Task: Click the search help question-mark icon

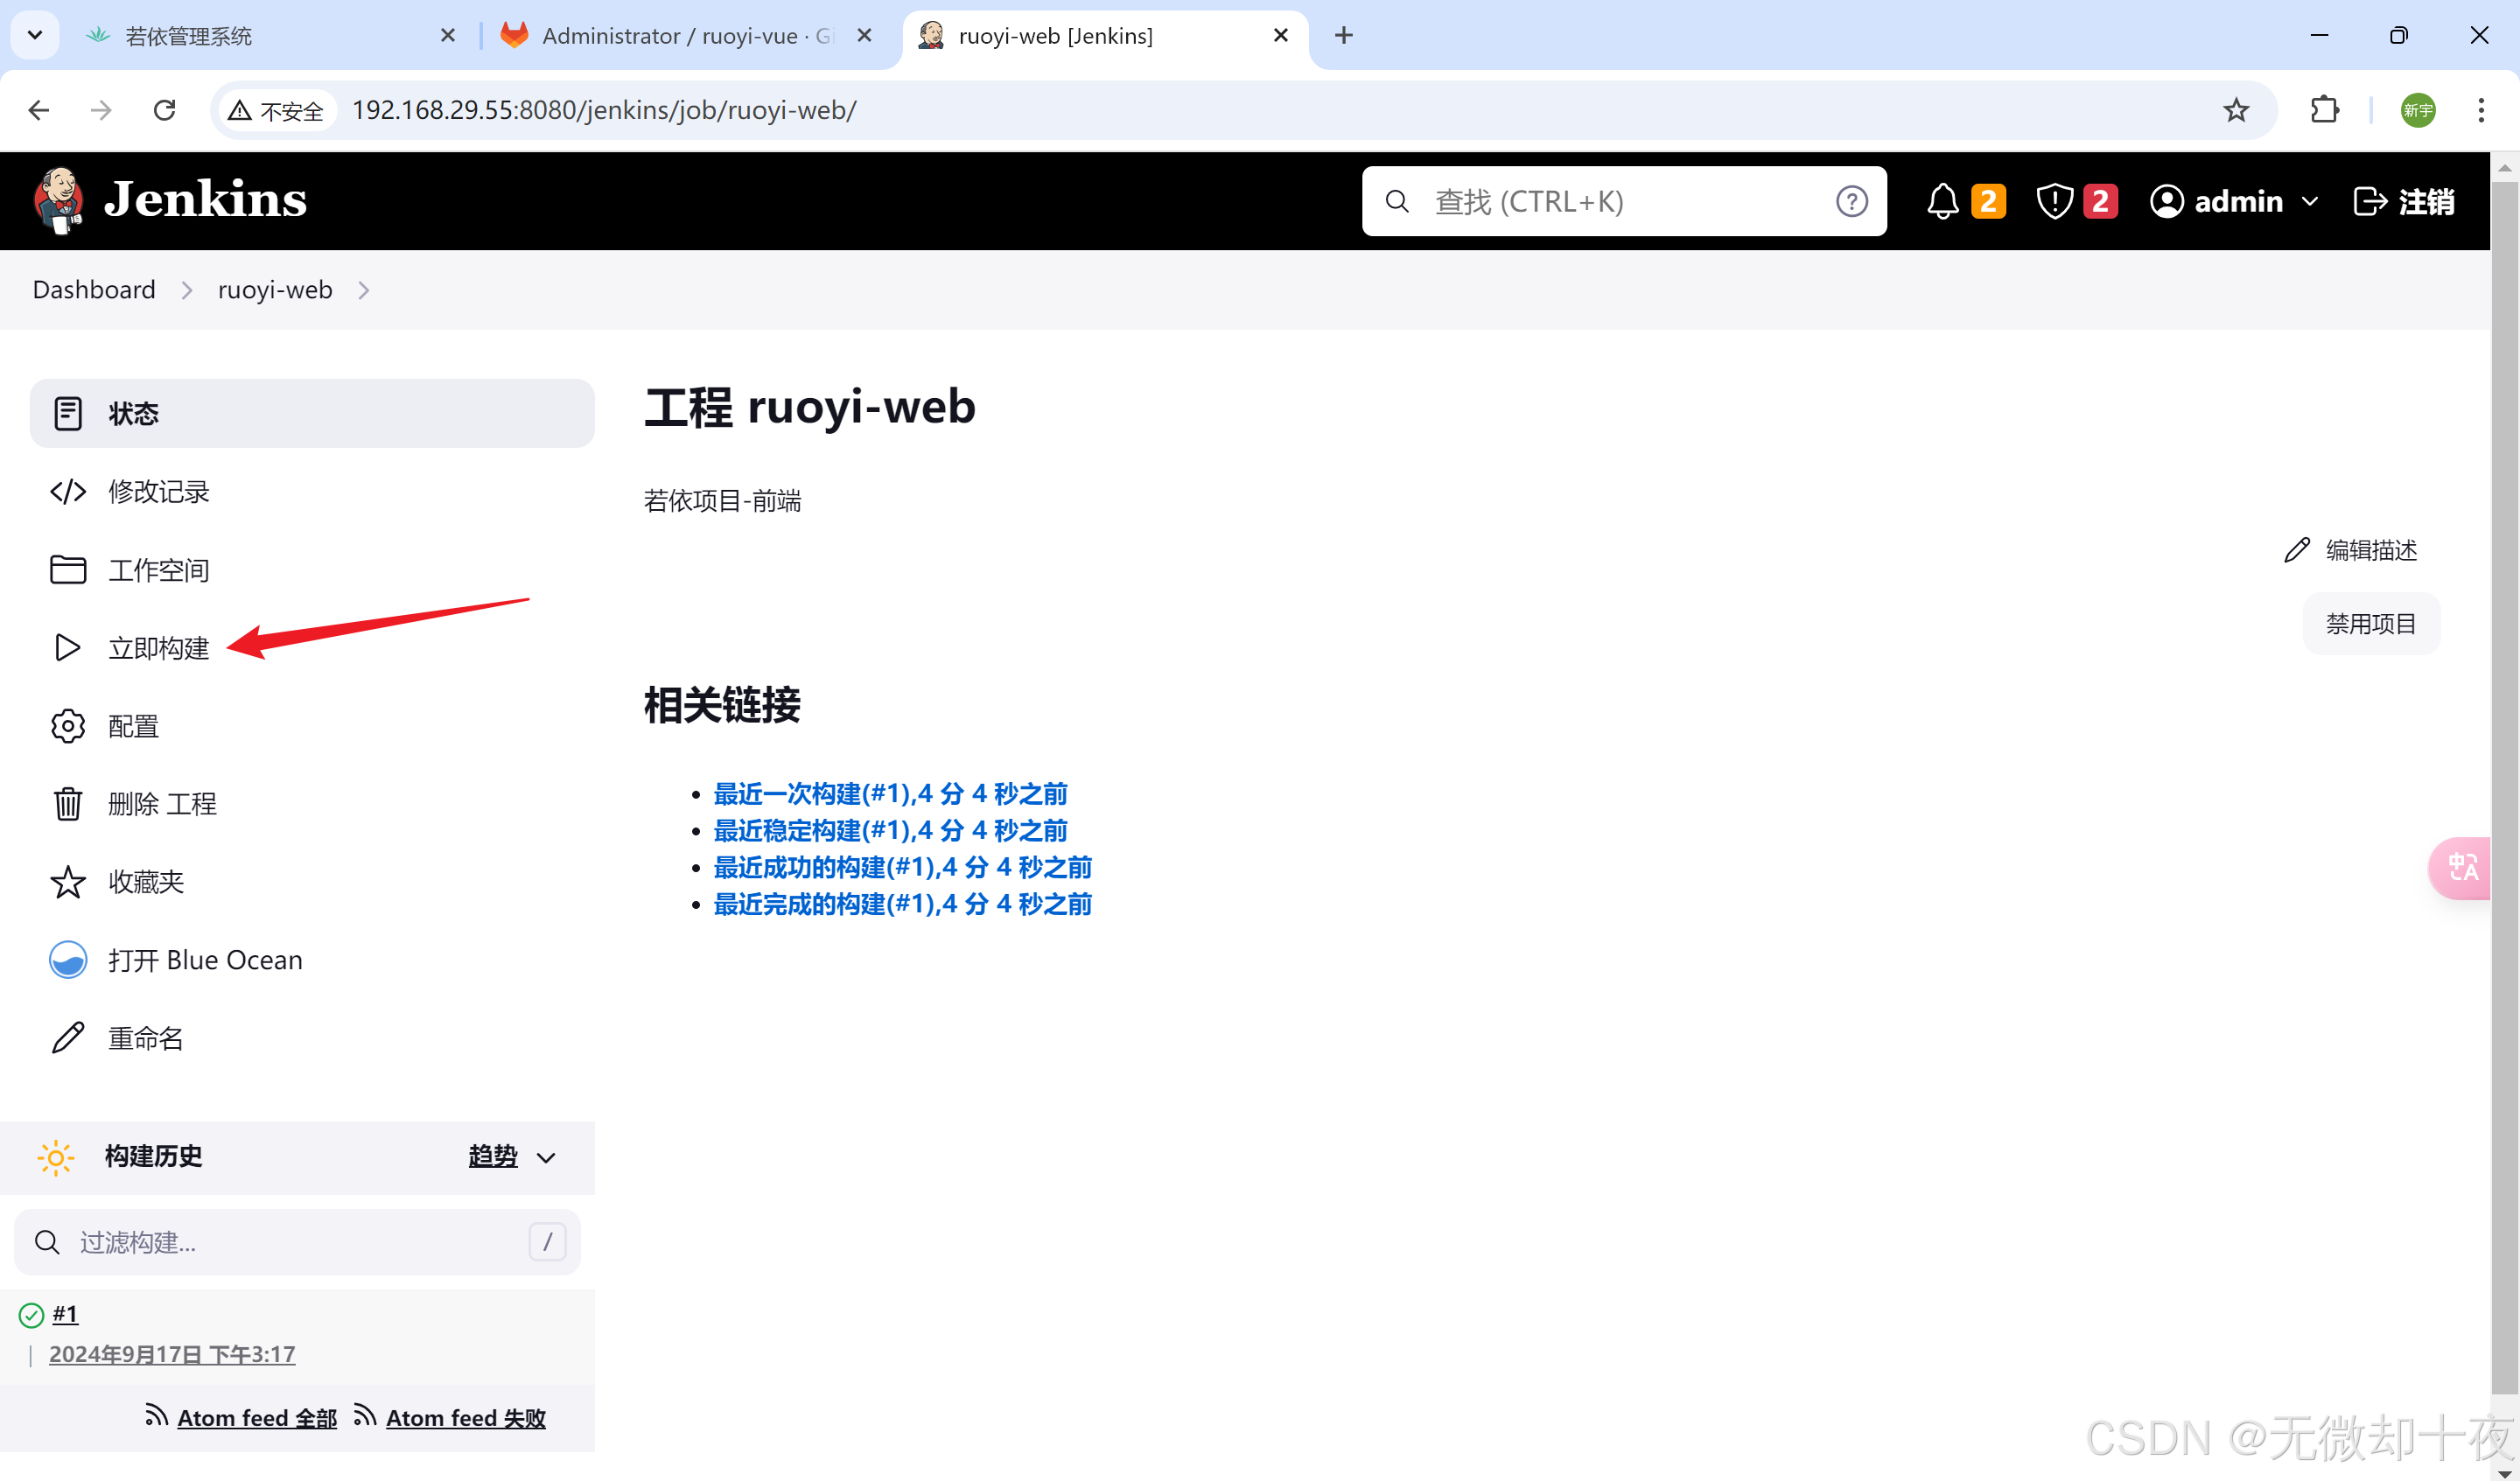Action: pyautogui.click(x=1851, y=201)
